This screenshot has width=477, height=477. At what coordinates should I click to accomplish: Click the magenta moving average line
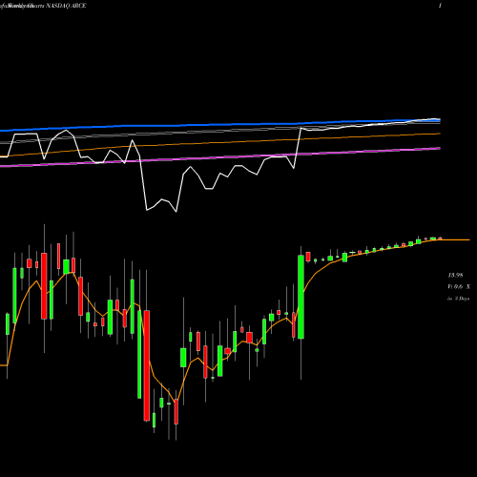pos(219,157)
